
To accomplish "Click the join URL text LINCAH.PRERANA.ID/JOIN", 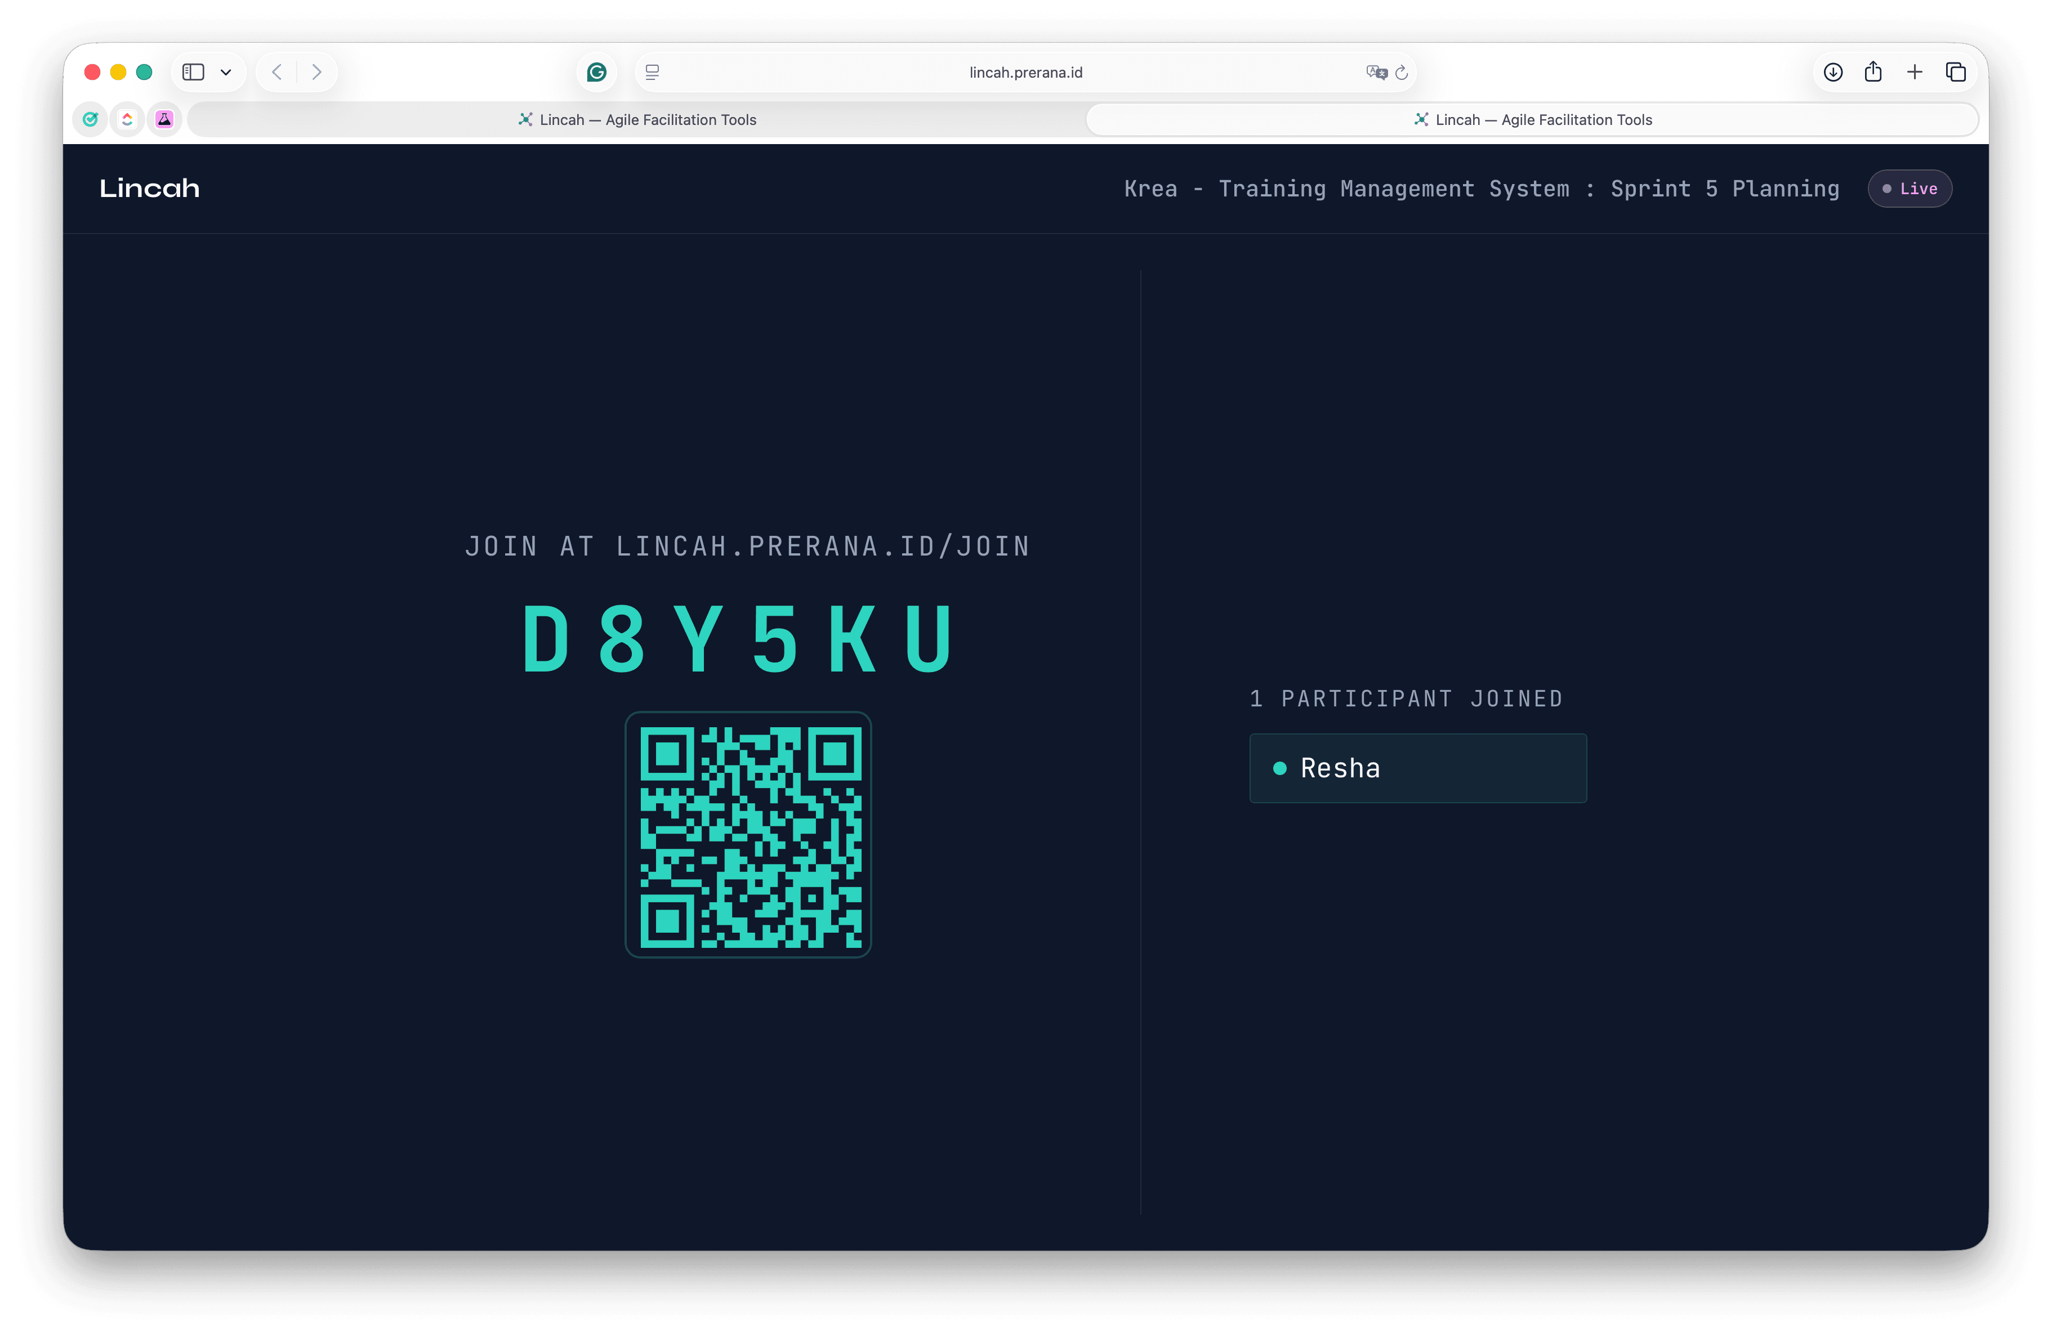I will click(823, 547).
